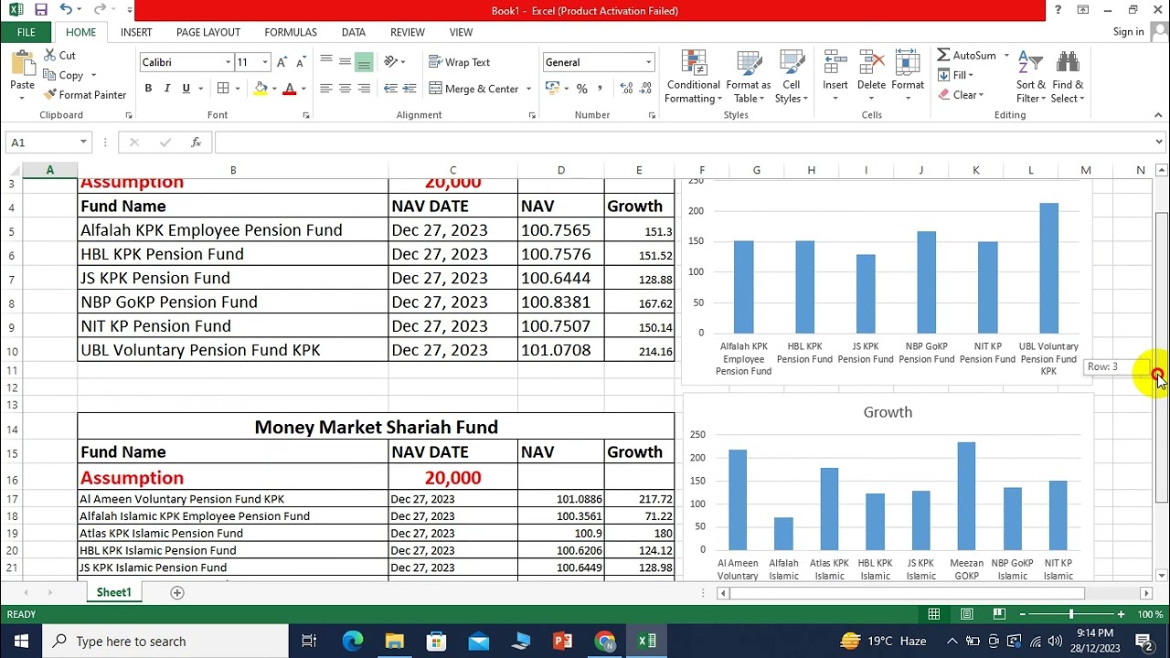Click Merge & Center button
Screen dimensions: 1170x658
pyautogui.click(x=473, y=89)
